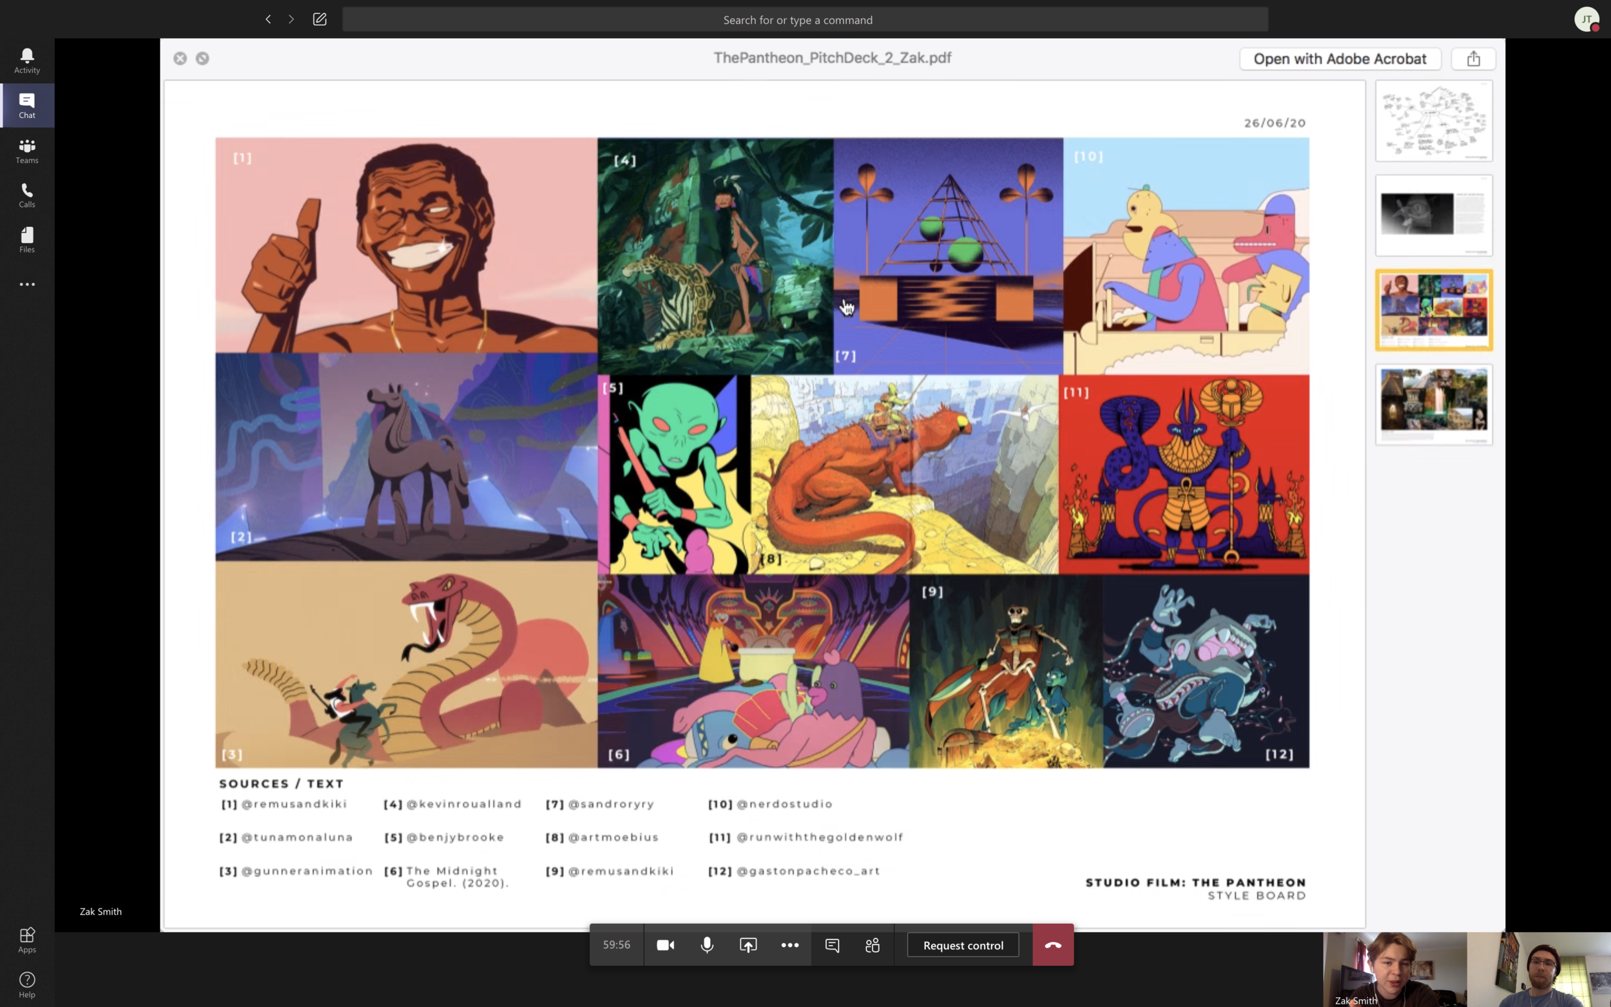Toggle the camera in call controls

point(664,945)
